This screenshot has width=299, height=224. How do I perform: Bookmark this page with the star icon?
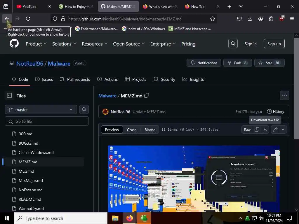[213, 19]
